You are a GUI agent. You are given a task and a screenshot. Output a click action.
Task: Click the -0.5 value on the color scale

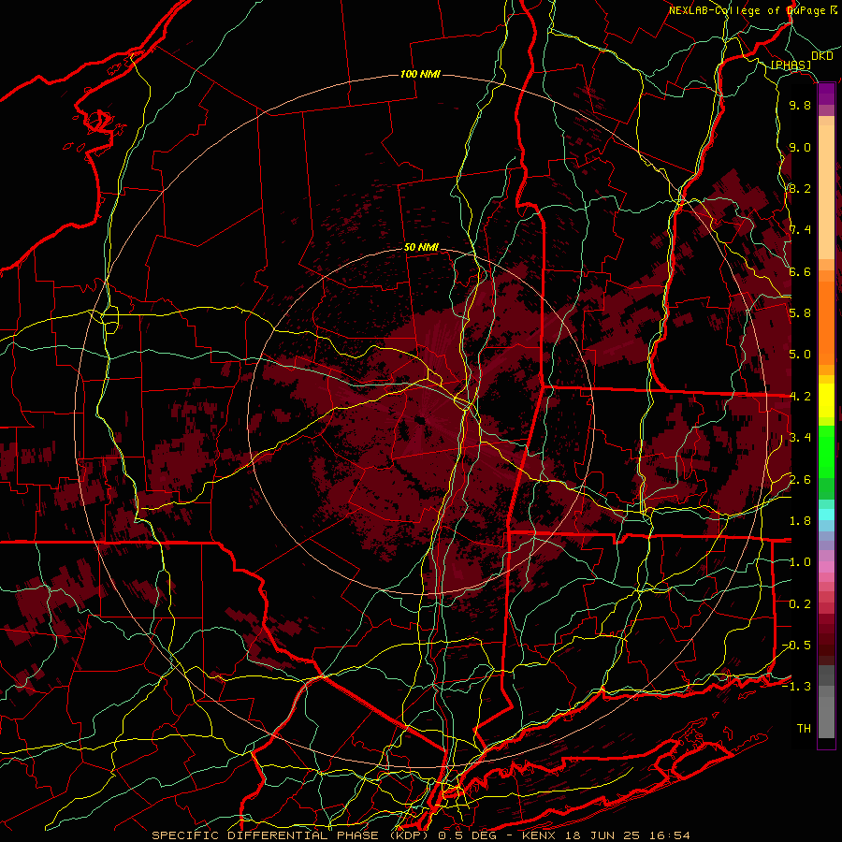(796, 646)
